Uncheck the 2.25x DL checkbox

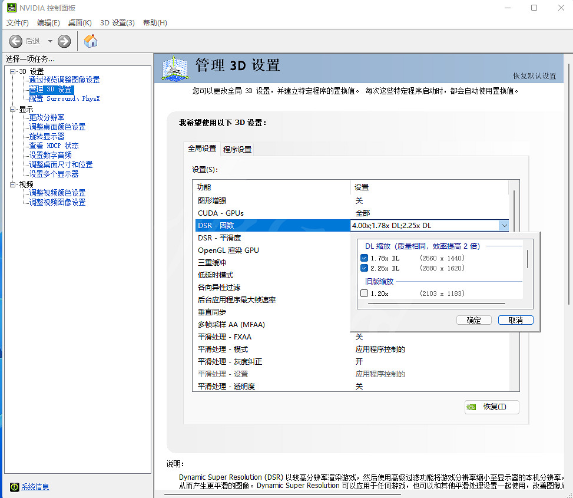(364, 268)
